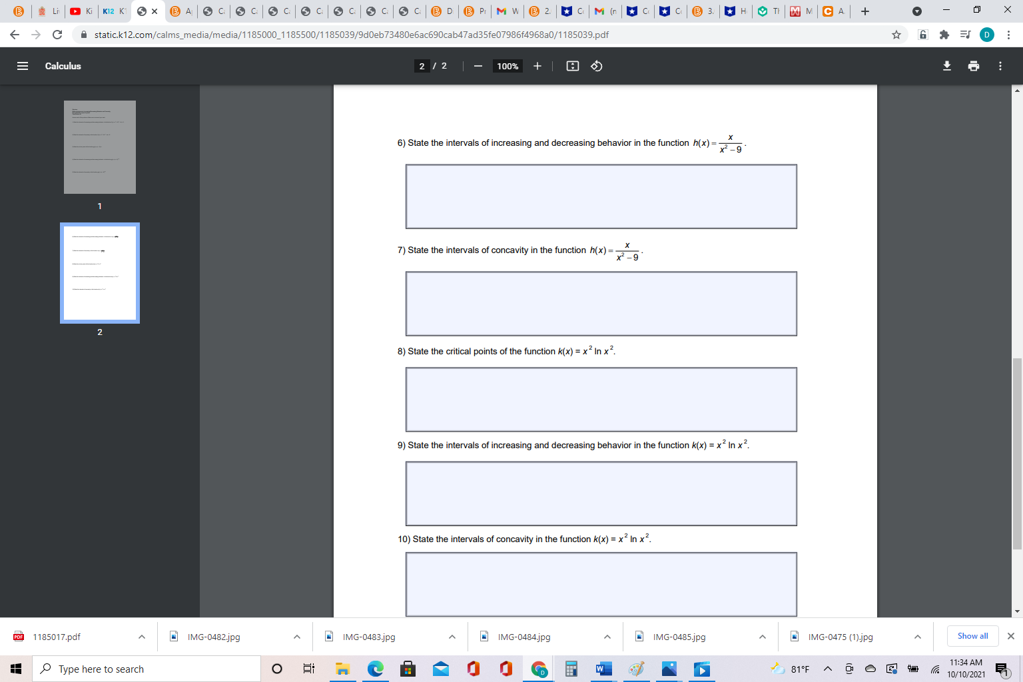1023x682 pixels.
Task: Click the PDF vertical scrollbar thumb
Action: (x=1017, y=454)
